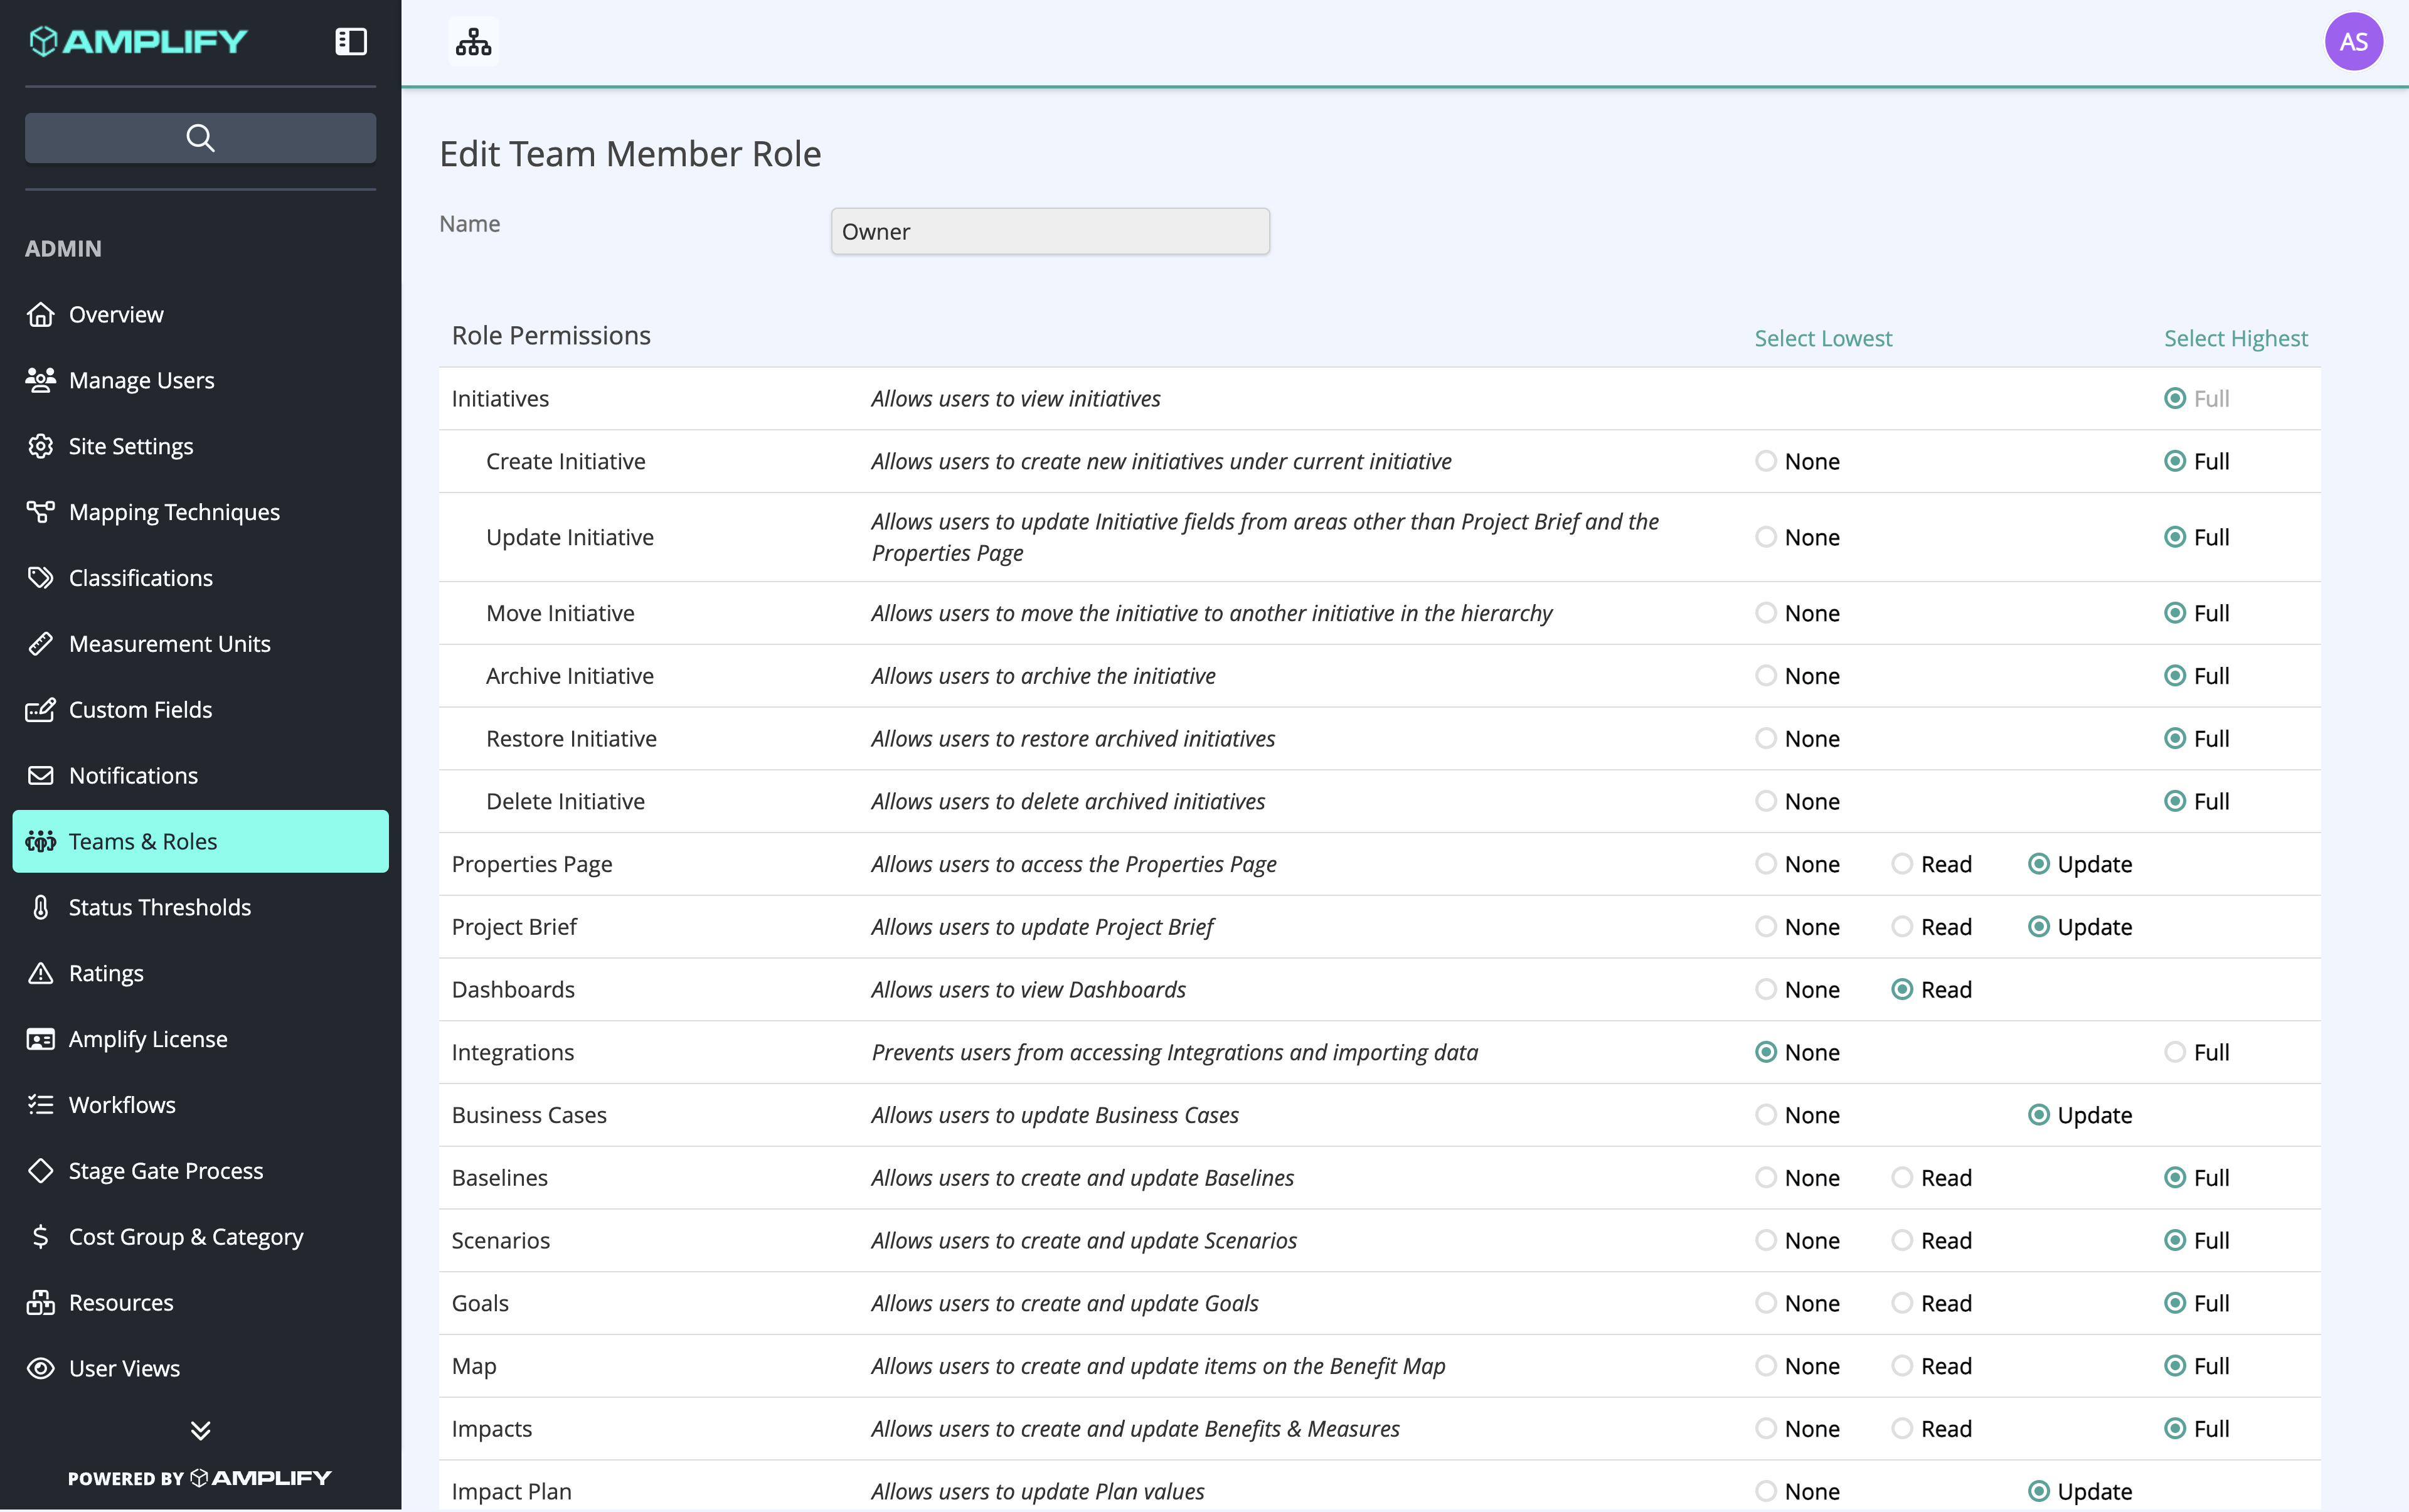The width and height of the screenshot is (2409, 1512).
Task: Click the Select Lowest link
Action: (x=1822, y=337)
